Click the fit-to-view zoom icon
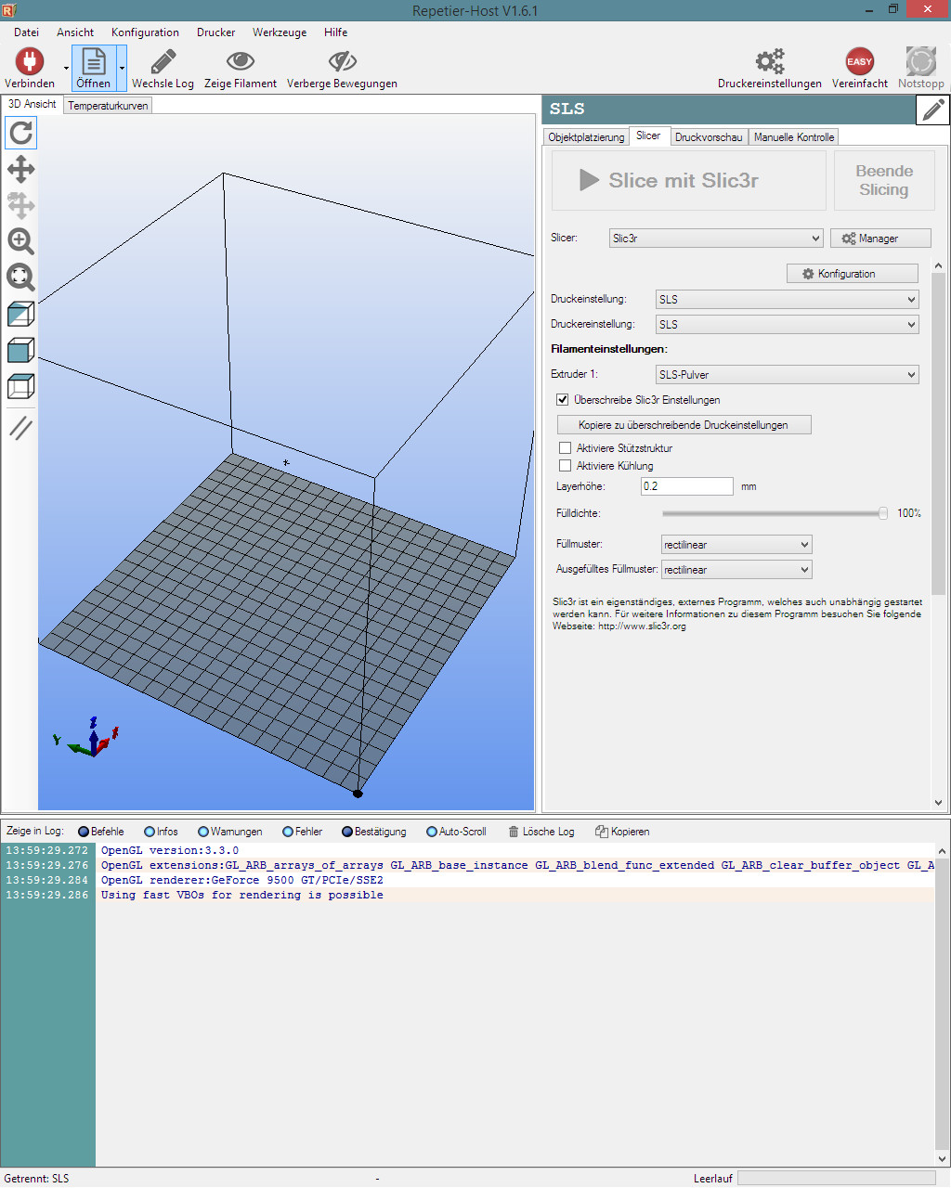The image size is (951, 1188). coord(20,277)
